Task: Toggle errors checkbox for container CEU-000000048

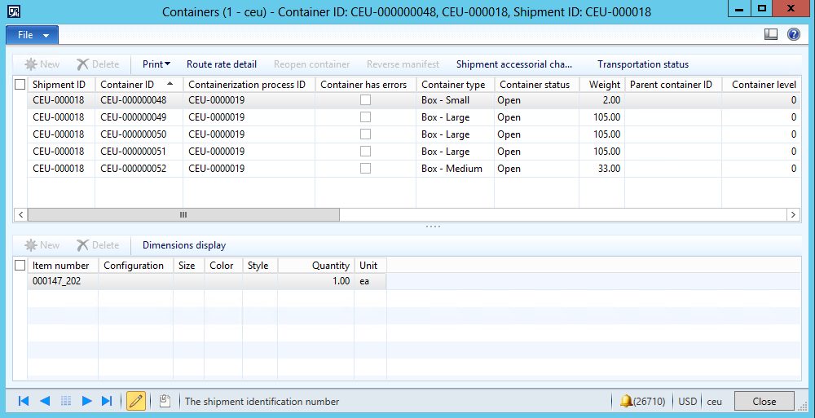Action: coord(366,100)
